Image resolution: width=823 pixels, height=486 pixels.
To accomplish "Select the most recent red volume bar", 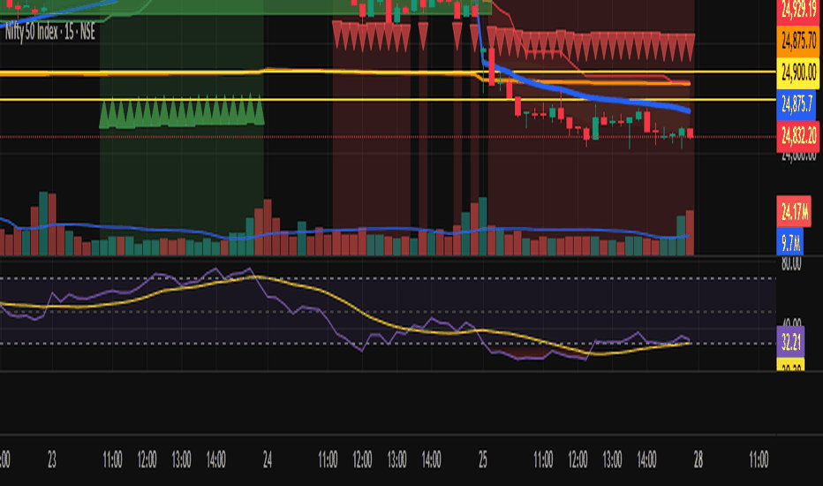I will (x=690, y=232).
